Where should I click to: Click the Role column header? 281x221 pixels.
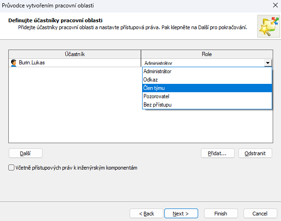tap(206, 54)
